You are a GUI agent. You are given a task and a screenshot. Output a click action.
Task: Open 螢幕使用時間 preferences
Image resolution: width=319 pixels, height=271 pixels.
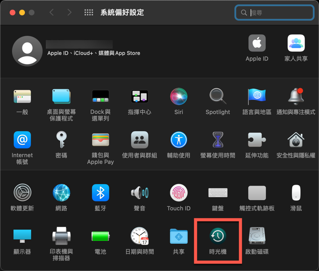tap(218, 140)
